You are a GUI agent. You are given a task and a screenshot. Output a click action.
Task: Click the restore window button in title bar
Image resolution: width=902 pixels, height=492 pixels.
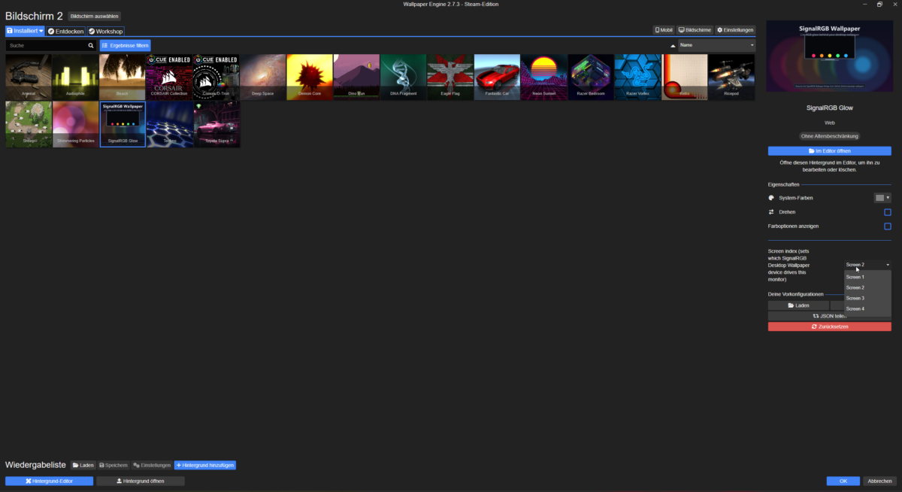click(x=879, y=4)
